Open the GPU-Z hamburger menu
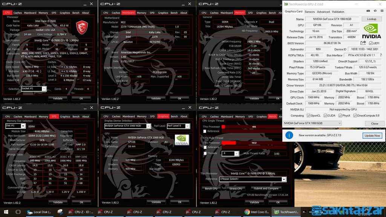Image resolution: width=386 pixels, height=217 pixels. [382, 11]
